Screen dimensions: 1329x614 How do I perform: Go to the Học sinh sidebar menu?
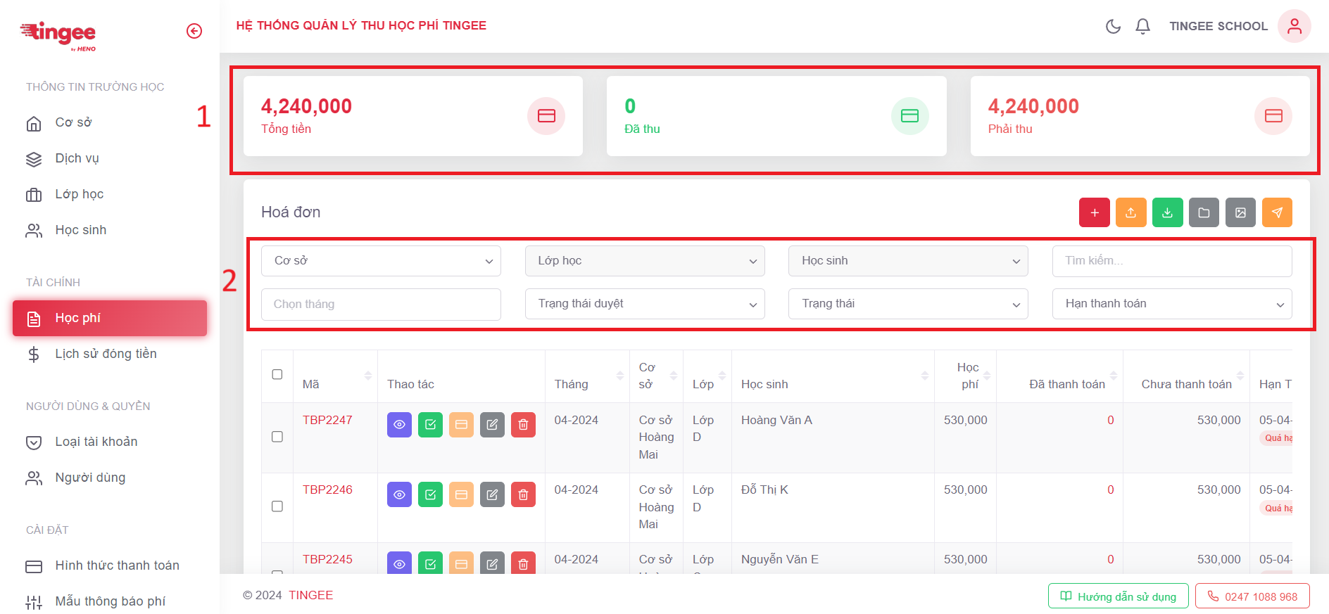click(80, 230)
